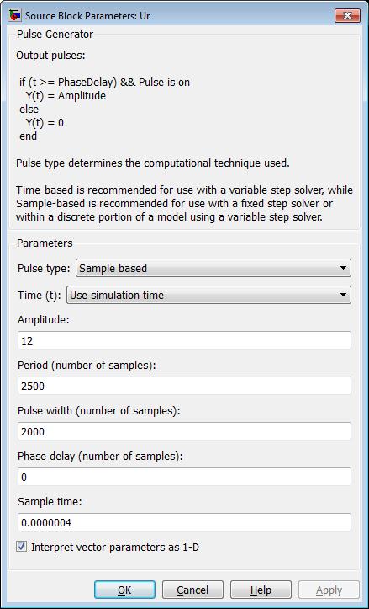The height and width of the screenshot is (609, 369).
Task: Click the OK button
Action: [124, 590]
